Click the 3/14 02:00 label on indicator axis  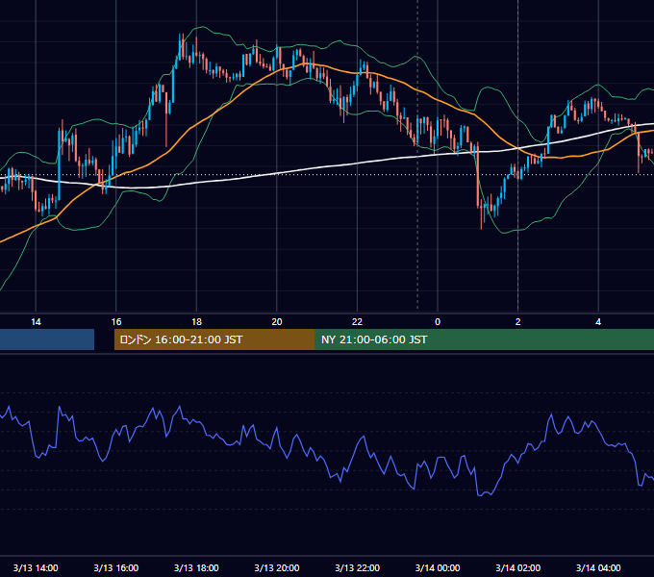coord(518,567)
